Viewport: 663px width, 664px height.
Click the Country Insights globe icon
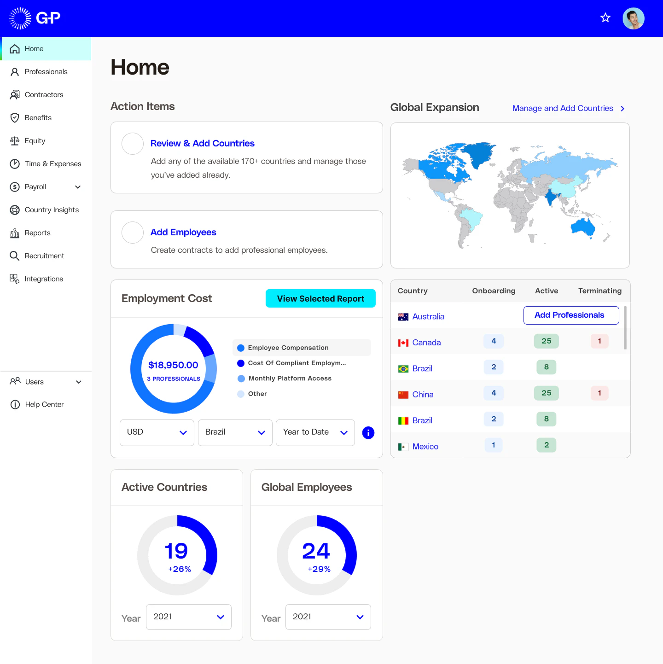tap(14, 210)
